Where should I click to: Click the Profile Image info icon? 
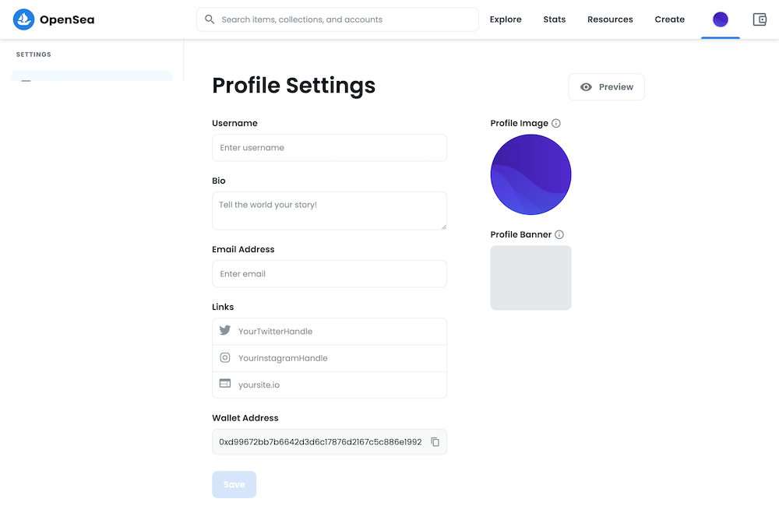pos(556,123)
